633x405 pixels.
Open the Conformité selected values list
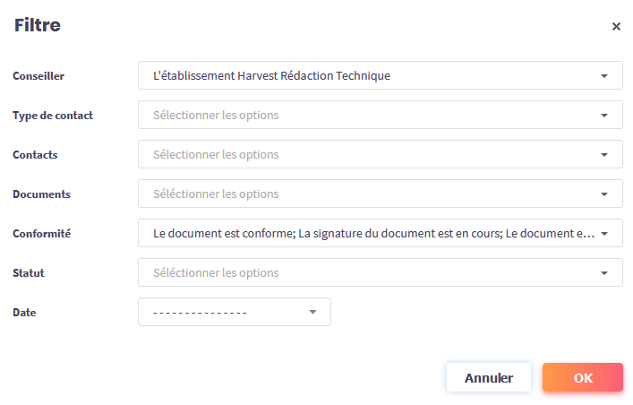click(367, 234)
